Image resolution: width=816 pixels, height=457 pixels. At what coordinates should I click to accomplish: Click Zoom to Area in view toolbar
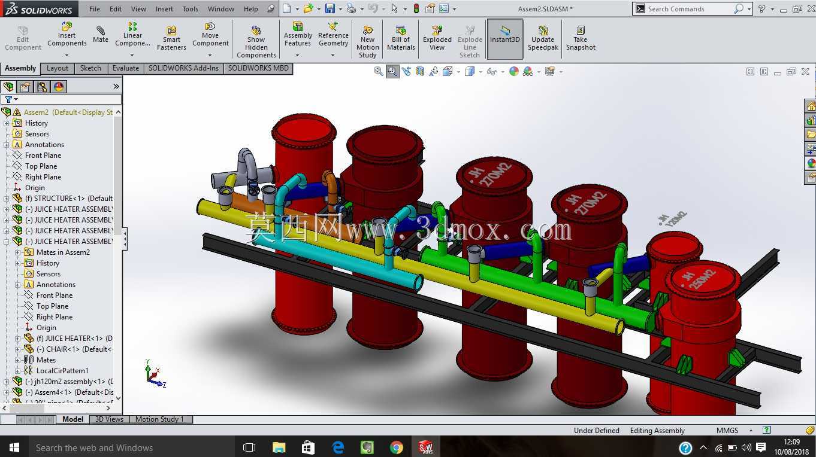coord(392,71)
